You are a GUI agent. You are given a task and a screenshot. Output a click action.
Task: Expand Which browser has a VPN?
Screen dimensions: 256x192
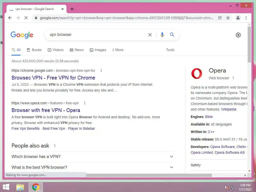(x=93, y=156)
